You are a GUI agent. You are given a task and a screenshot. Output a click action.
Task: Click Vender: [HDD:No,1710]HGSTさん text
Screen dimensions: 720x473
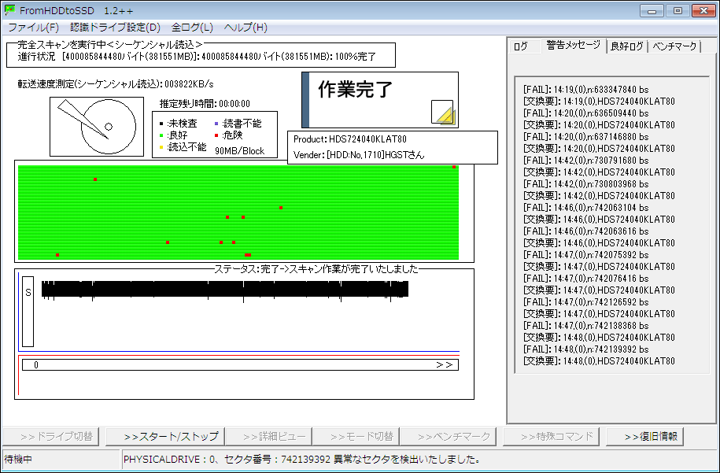pos(359,155)
